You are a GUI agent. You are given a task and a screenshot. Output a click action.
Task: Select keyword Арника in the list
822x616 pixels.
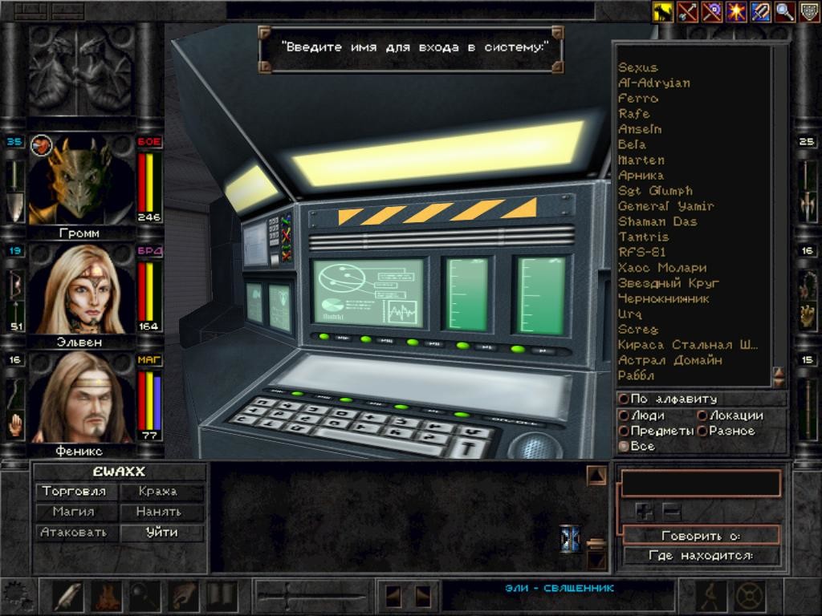pos(641,176)
